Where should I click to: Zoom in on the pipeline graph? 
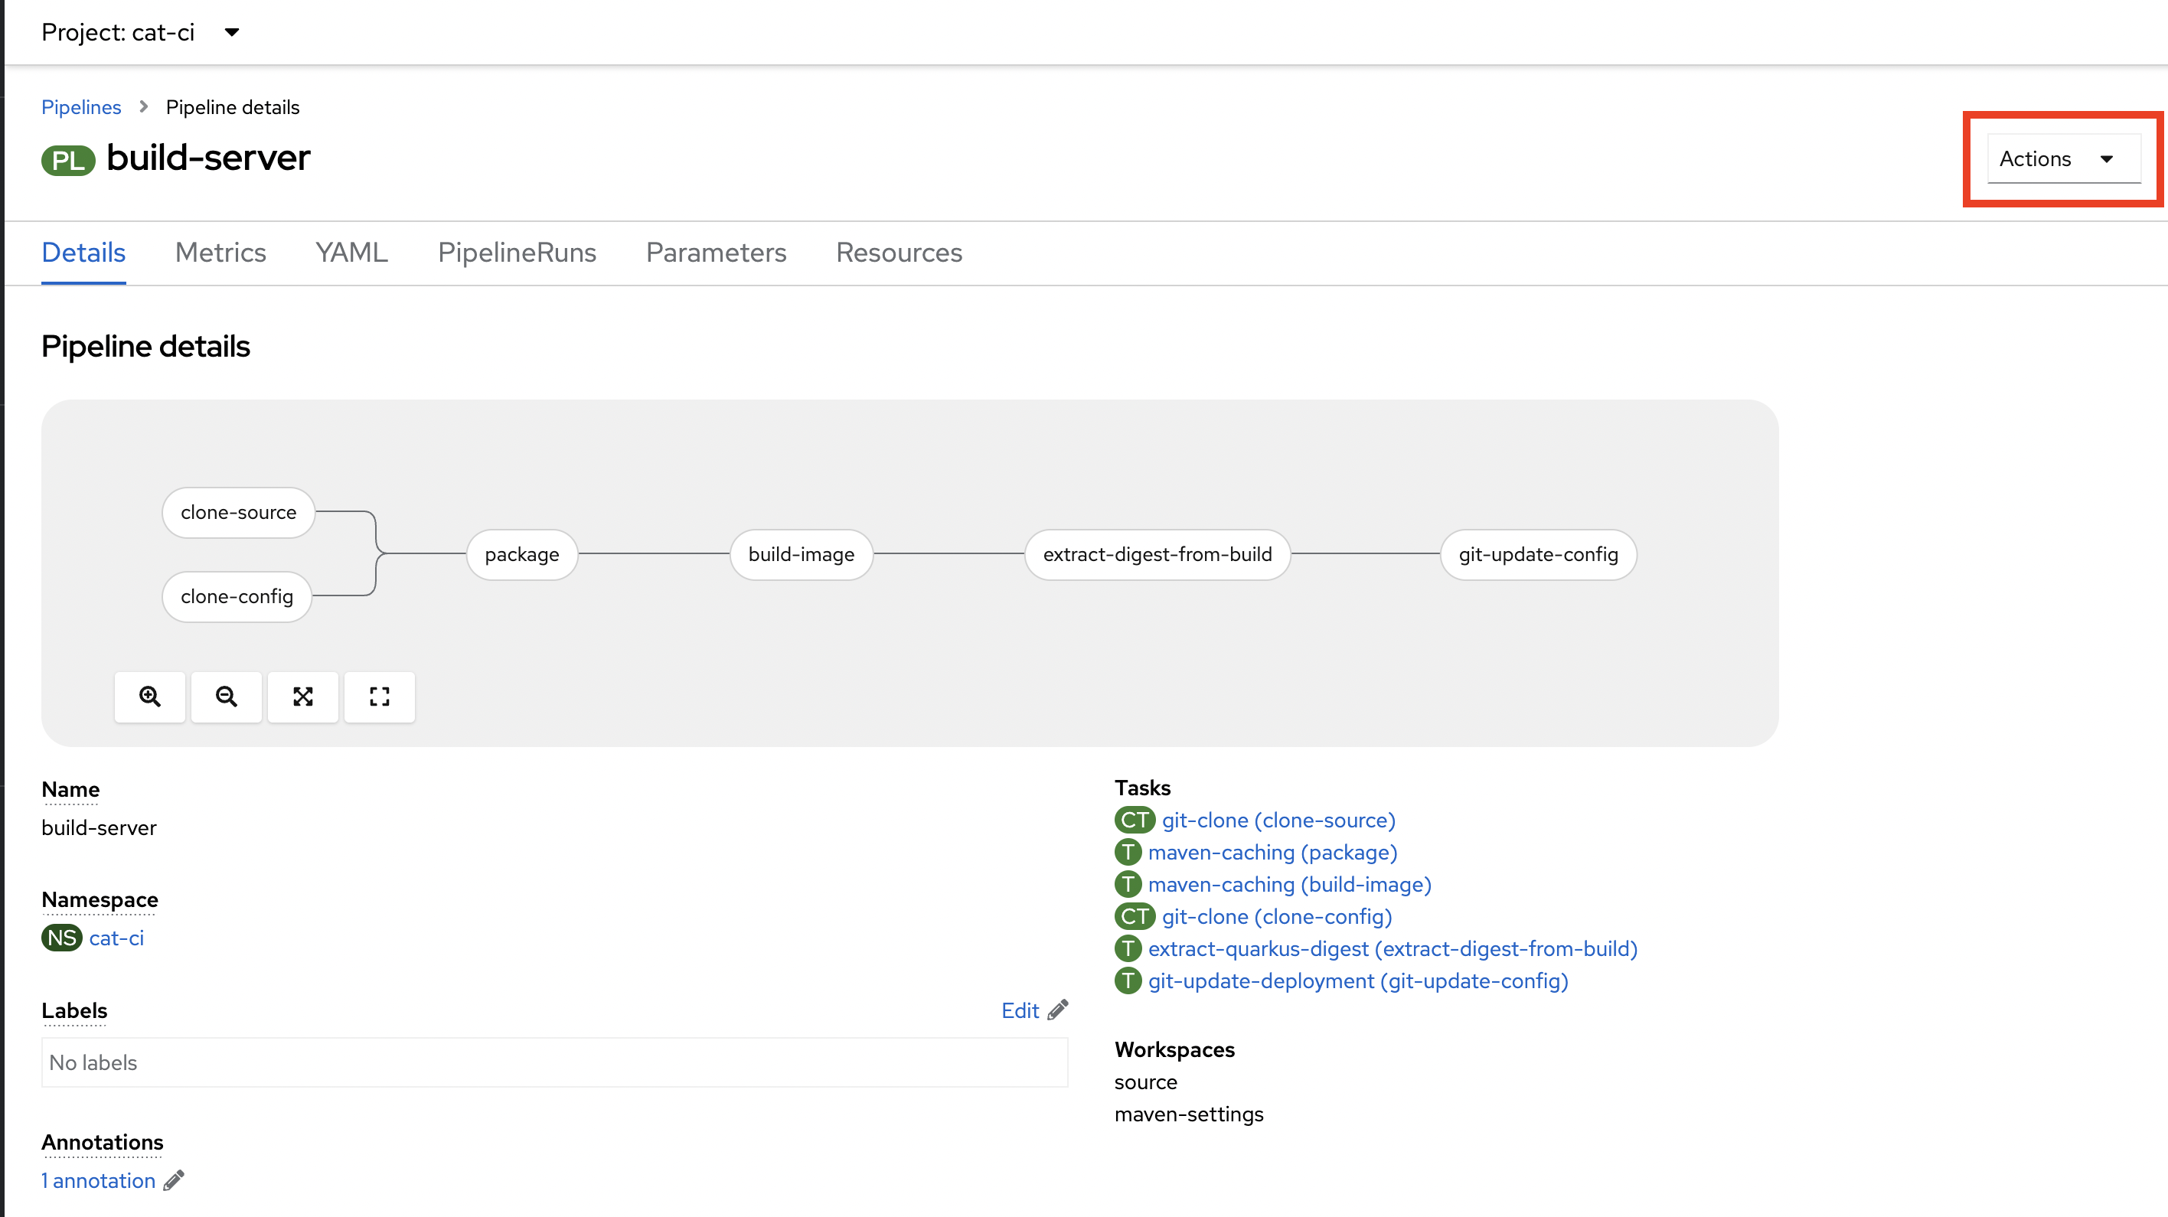pos(150,697)
